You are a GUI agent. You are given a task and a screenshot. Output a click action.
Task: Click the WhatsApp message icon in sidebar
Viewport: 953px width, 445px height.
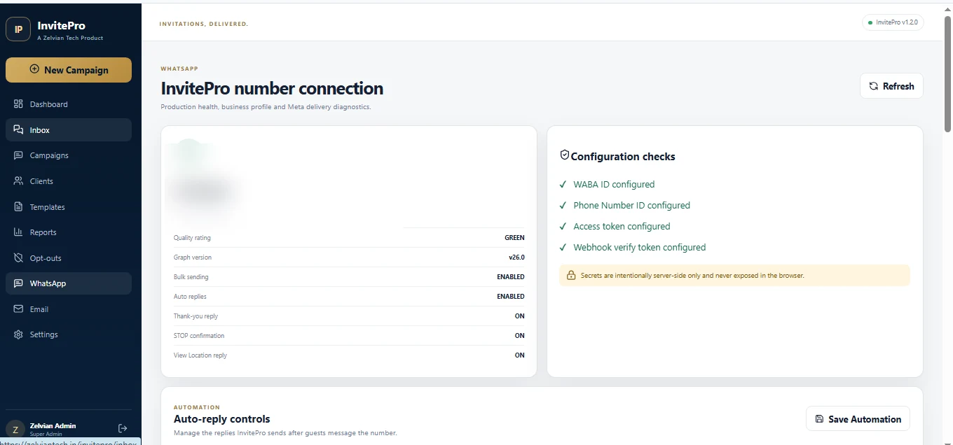coord(18,283)
